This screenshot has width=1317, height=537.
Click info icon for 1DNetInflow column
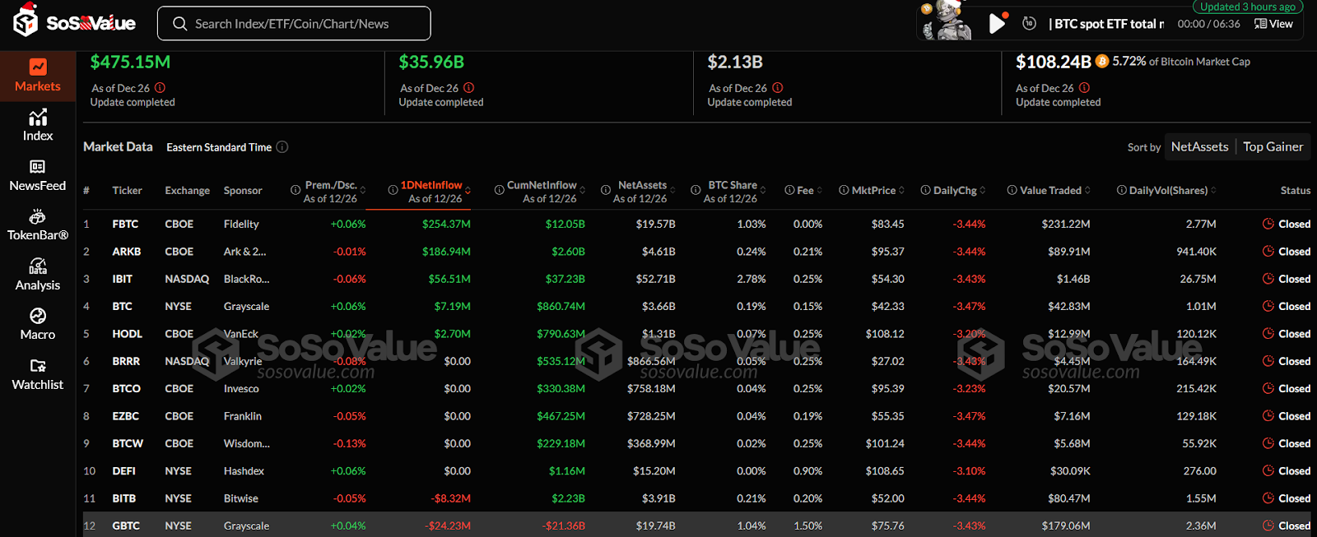tap(393, 190)
